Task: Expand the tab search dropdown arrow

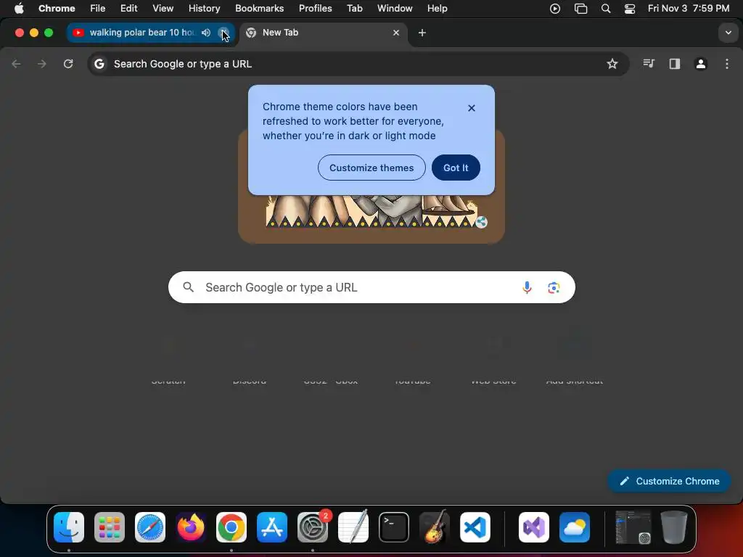Action: click(x=728, y=33)
